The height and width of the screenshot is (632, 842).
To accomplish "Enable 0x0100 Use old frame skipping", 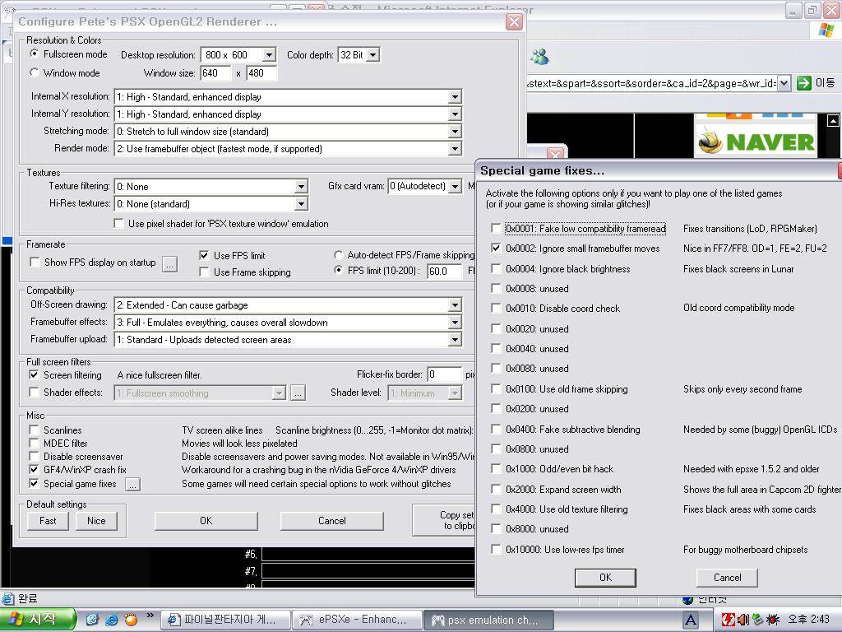I will click(x=496, y=388).
